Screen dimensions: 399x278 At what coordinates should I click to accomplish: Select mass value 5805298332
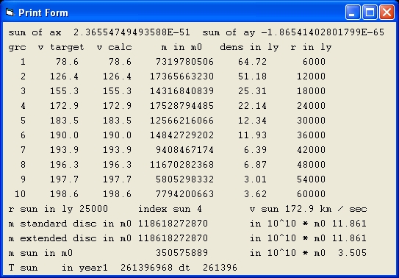pos(184,179)
